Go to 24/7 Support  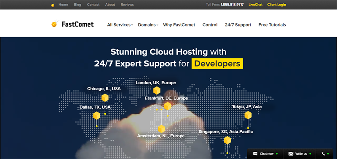click(238, 25)
